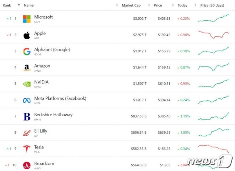The width and height of the screenshot is (235, 171).
Task: Click the Microsoft four-color logo
Action: (x=27, y=19)
